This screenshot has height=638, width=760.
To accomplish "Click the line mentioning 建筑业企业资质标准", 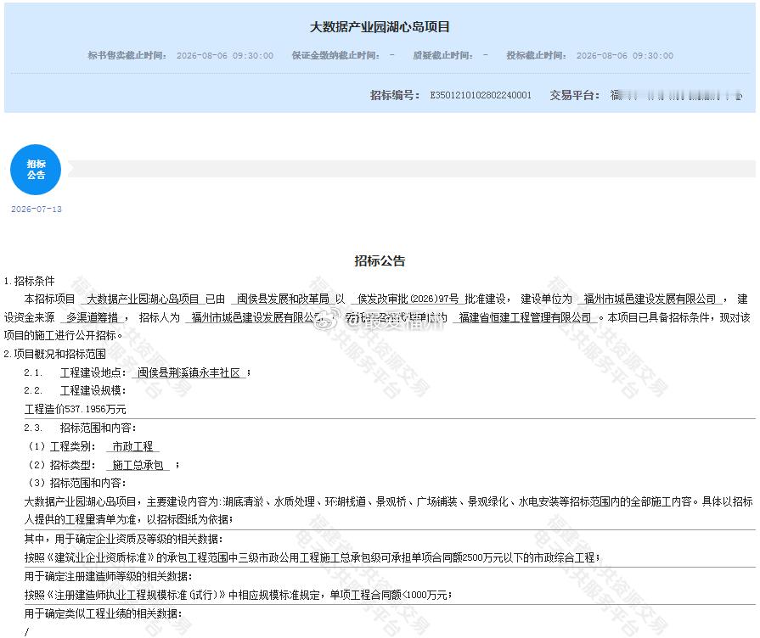I will (x=312, y=557).
